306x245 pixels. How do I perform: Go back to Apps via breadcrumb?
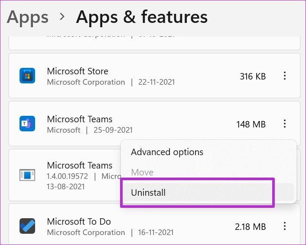pos(28,17)
